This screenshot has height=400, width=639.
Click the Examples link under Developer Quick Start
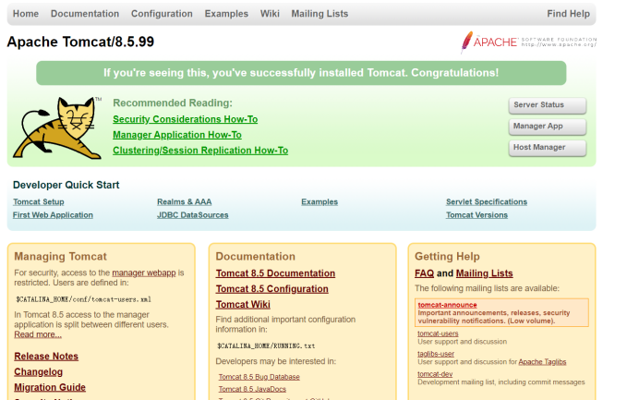pos(319,201)
